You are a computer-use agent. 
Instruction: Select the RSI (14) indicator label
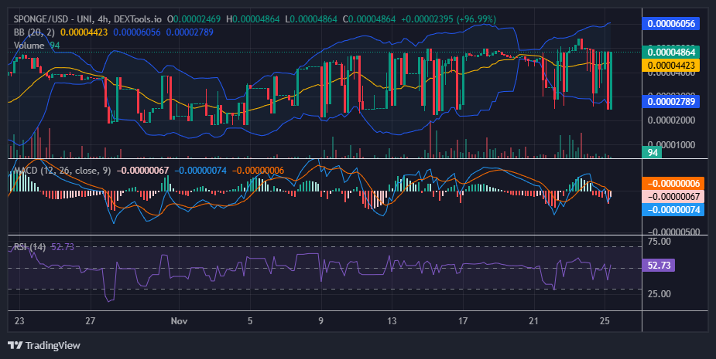click(29, 246)
